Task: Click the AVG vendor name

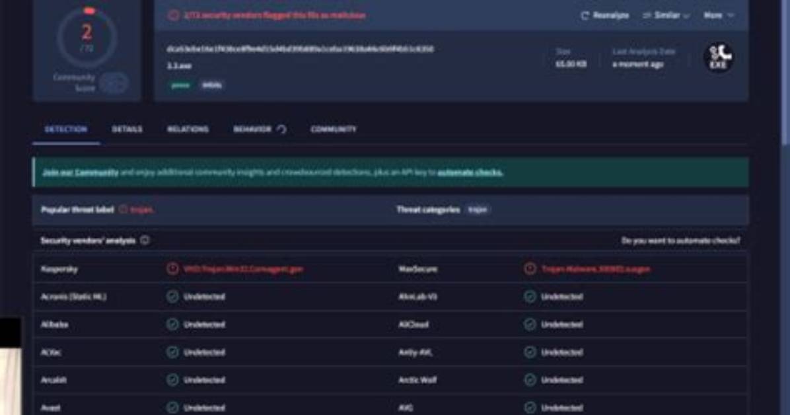Action: [406, 408]
